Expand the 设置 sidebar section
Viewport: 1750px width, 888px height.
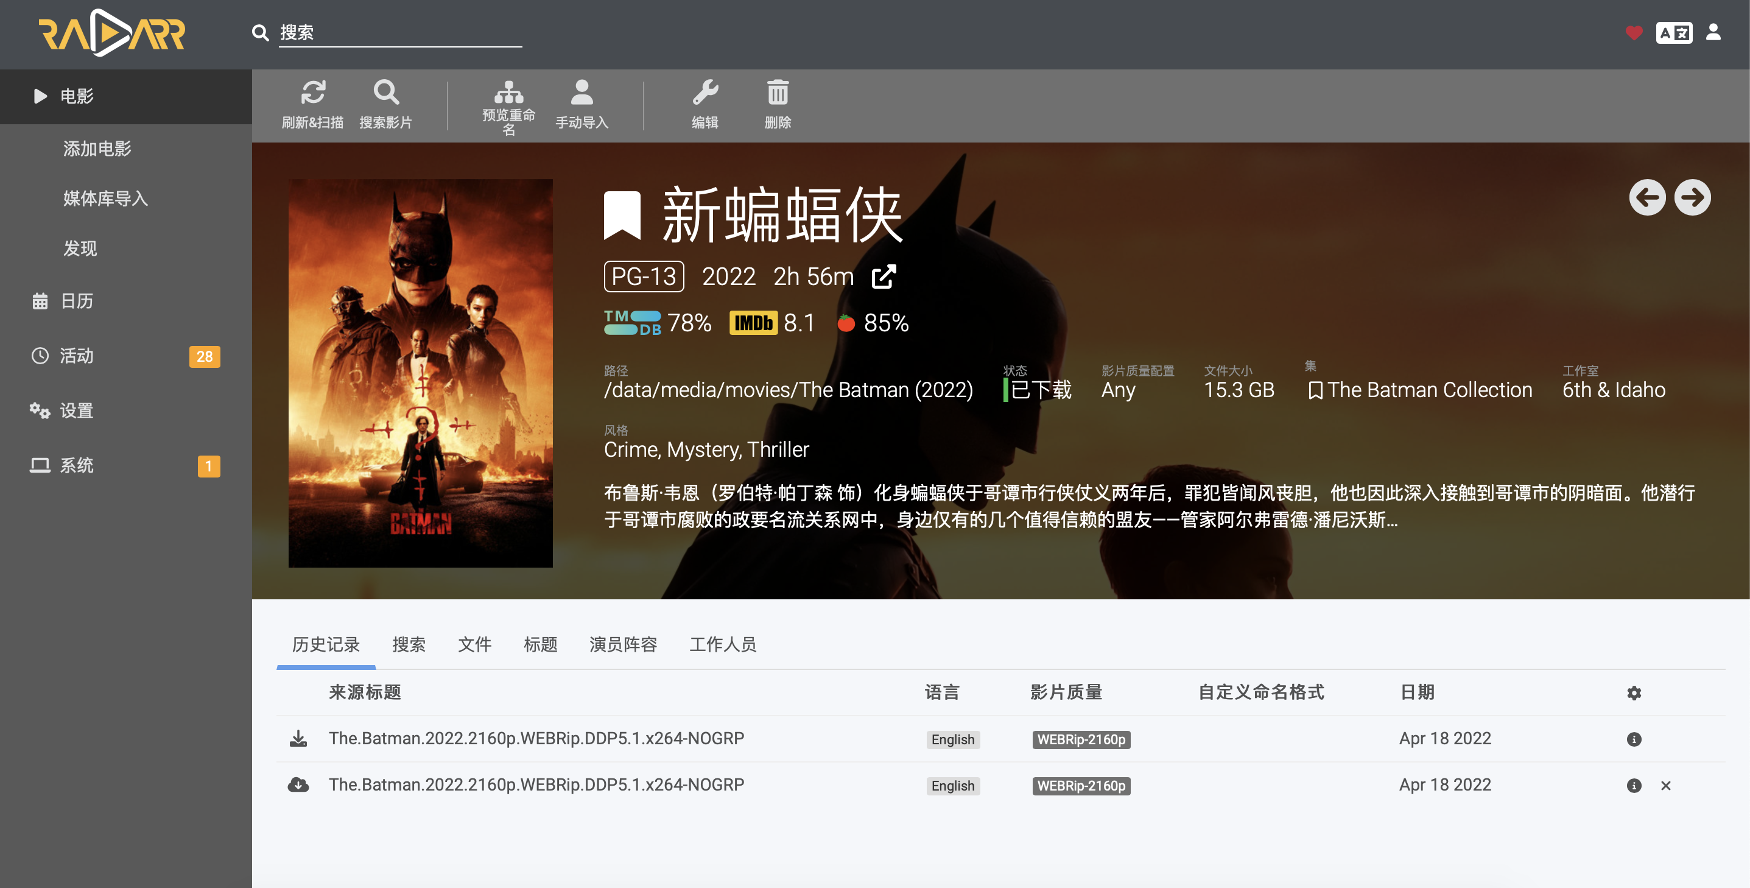pyautogui.click(x=76, y=411)
